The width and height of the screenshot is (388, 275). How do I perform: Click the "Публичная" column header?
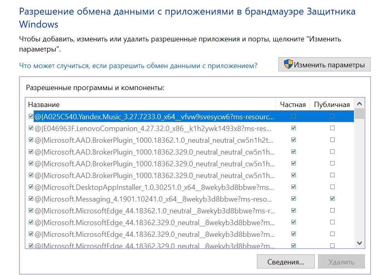332,104
